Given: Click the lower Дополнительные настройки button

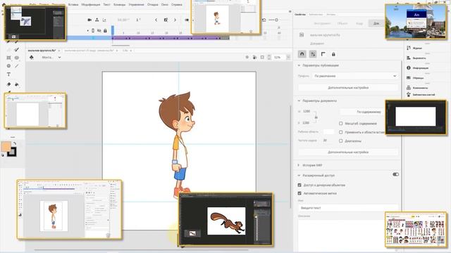Looking at the screenshot, I should [x=348, y=152].
